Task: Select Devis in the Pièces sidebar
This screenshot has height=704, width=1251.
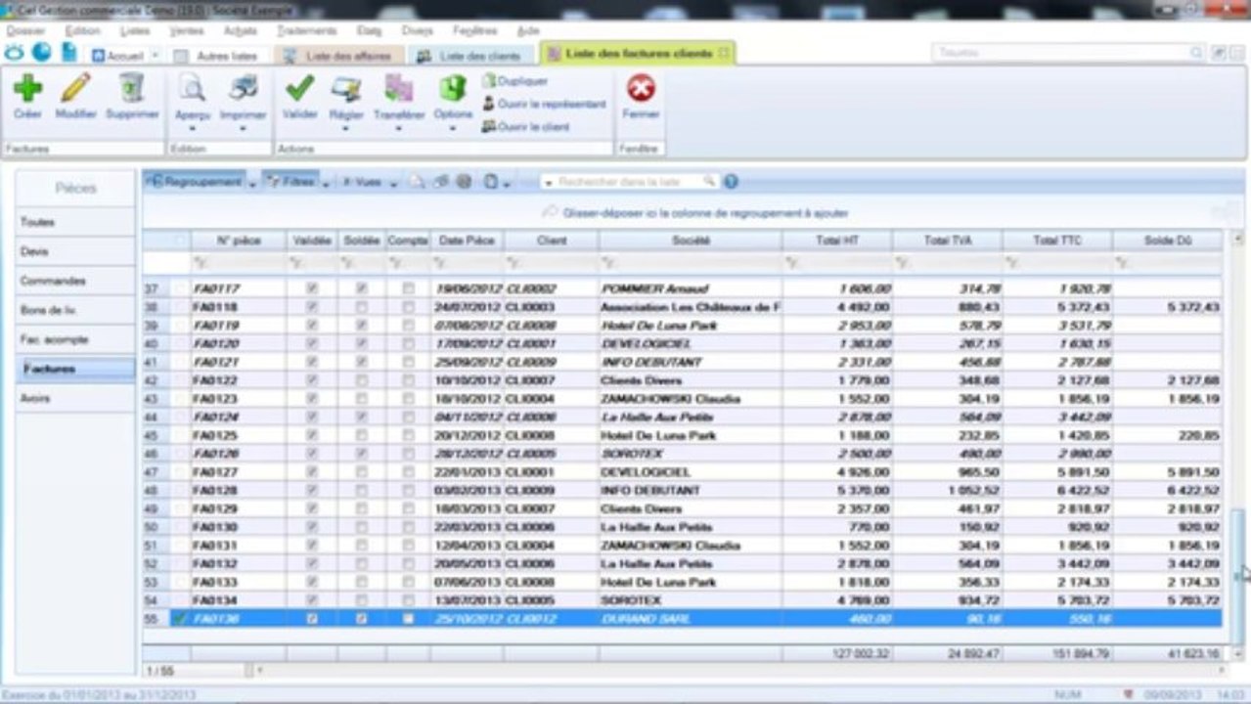Action: click(x=75, y=251)
